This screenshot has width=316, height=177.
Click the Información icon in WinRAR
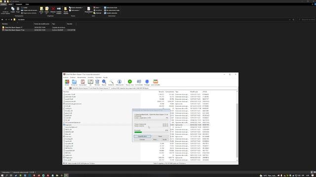119,83
